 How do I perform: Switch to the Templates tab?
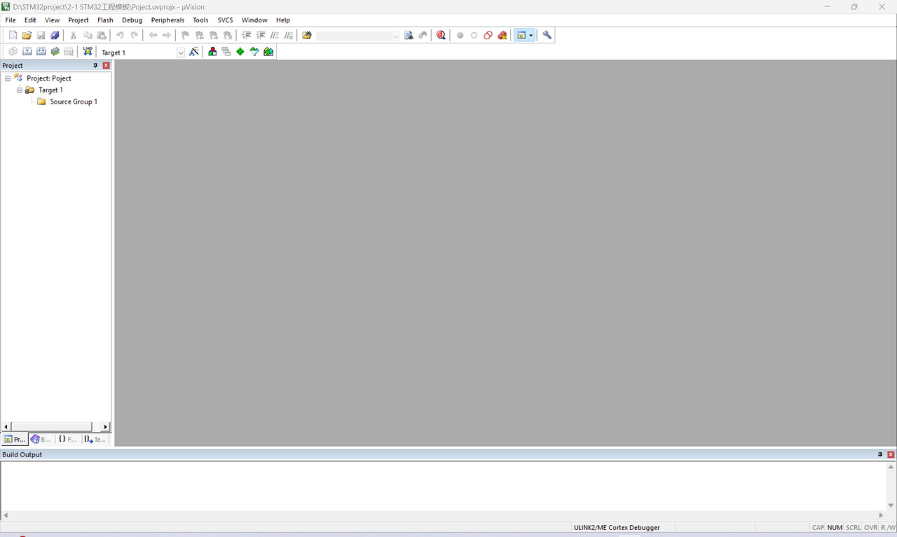coord(95,439)
